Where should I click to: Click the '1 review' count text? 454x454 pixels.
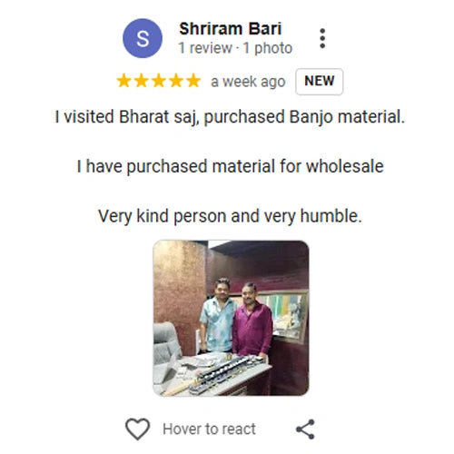point(205,48)
